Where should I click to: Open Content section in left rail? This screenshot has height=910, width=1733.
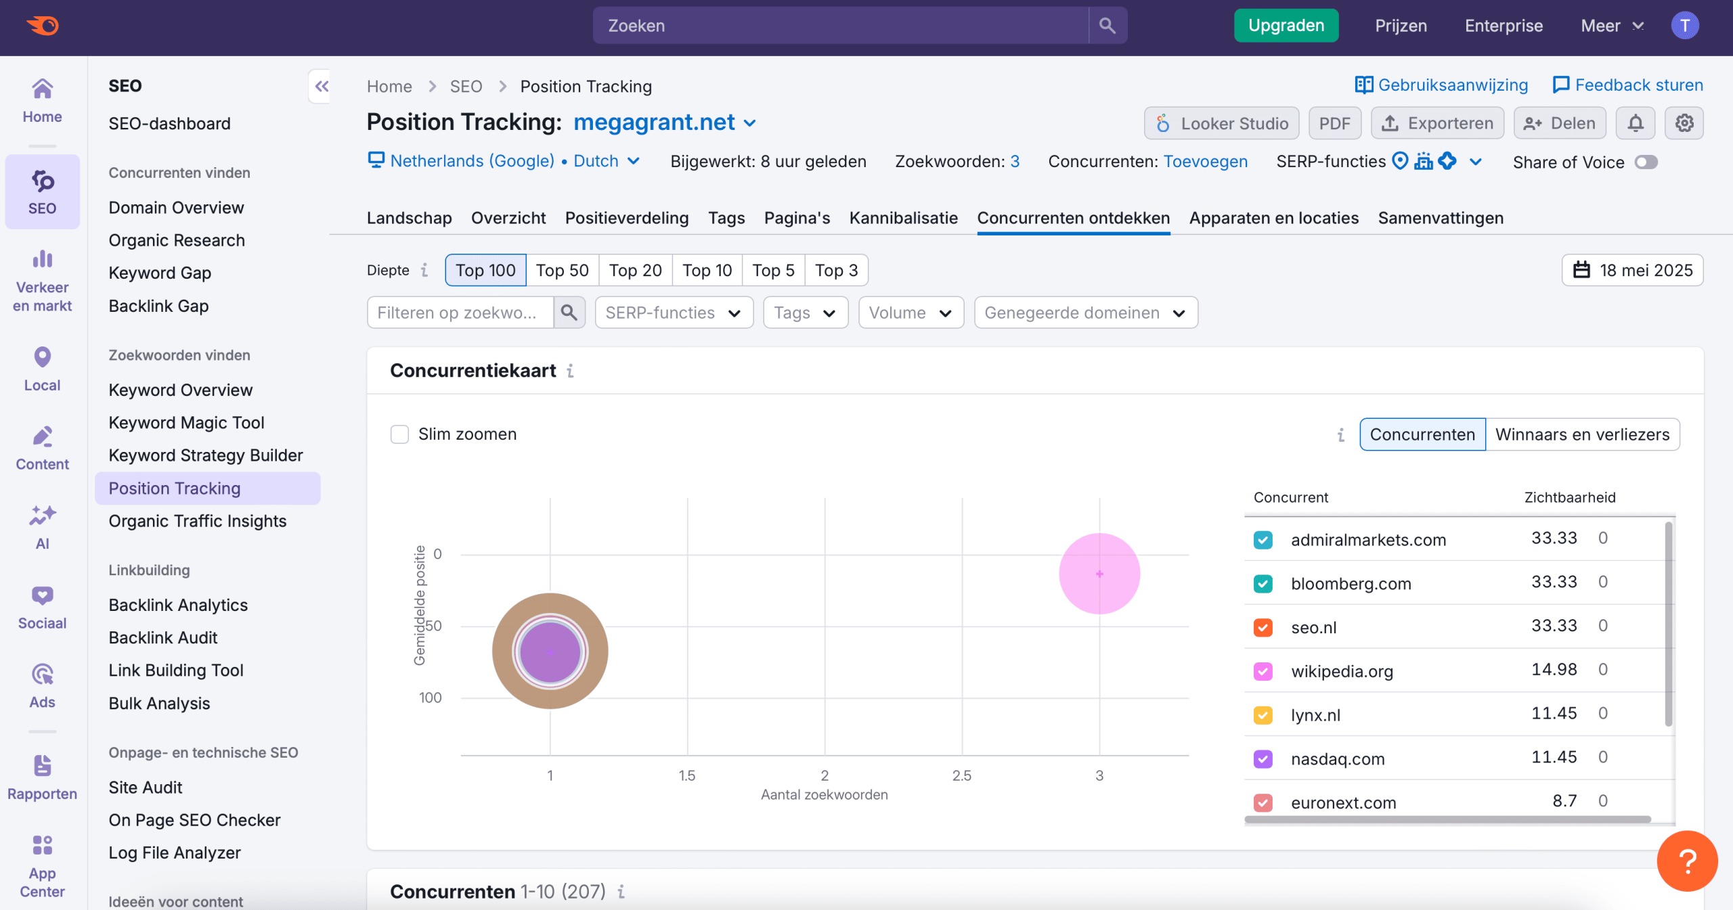(x=42, y=448)
